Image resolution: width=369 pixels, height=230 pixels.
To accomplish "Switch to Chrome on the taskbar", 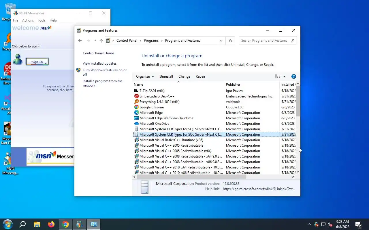I will pos(65,224).
